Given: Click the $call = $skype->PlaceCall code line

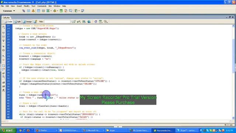Looking at the screenshot, I should (44, 106).
